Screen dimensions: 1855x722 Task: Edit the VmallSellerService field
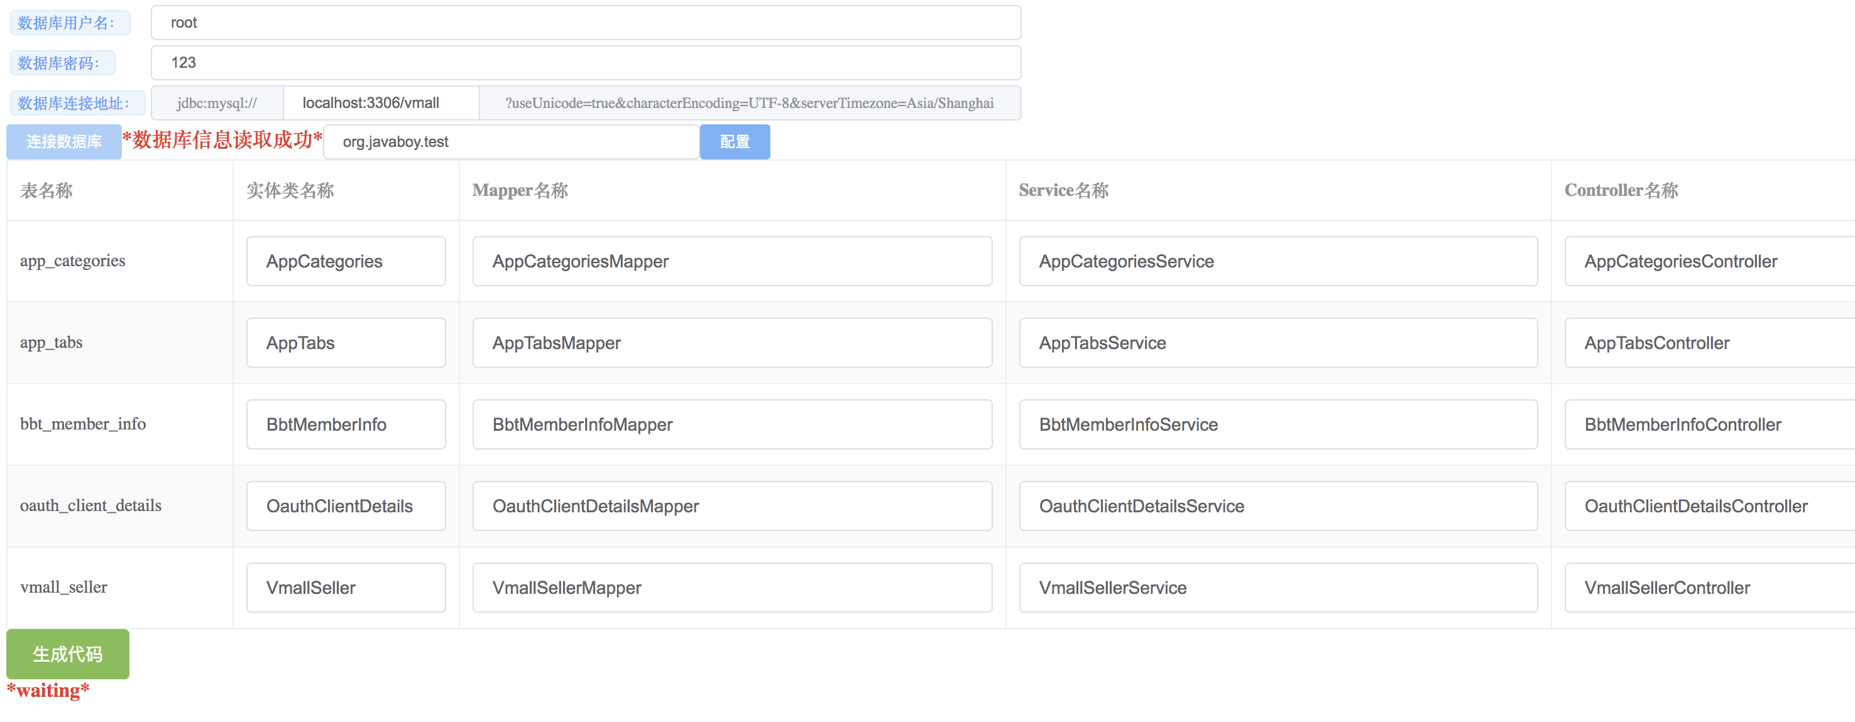pos(1278,588)
